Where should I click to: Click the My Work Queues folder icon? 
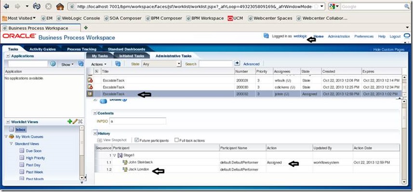(x=11, y=137)
